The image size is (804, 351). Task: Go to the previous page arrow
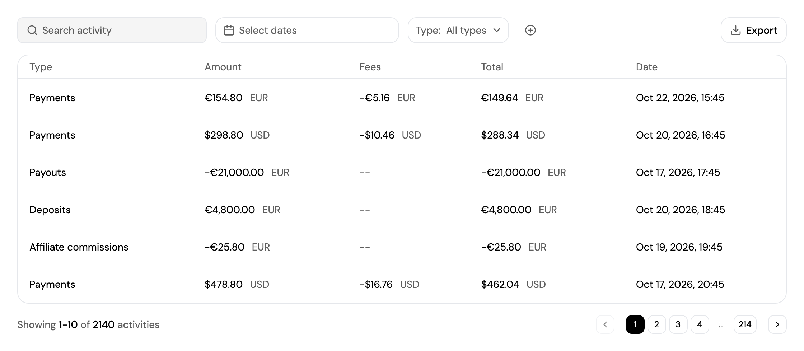[x=605, y=324]
